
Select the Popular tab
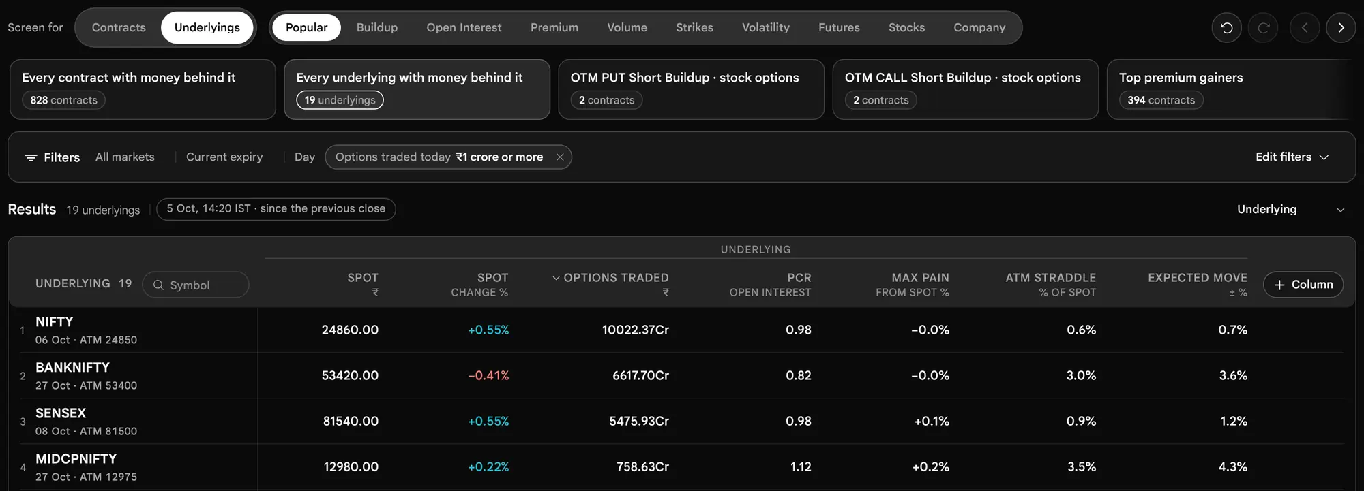[306, 28]
